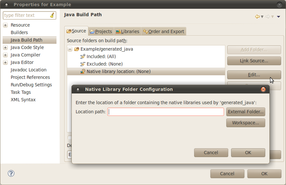This screenshot has width=286, height=185.
Task: Switch to the Order and Export tab
Action: tap(164, 31)
